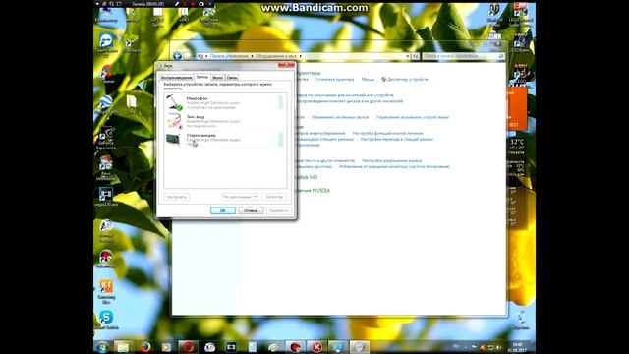
Task: Open Настройка разрешения экрана link
Action: pyautogui.click(x=391, y=160)
